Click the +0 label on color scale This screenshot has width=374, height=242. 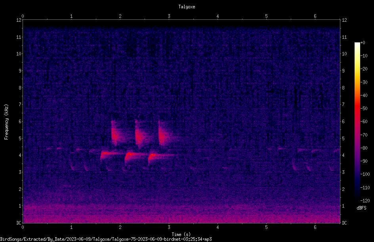(x=363, y=43)
